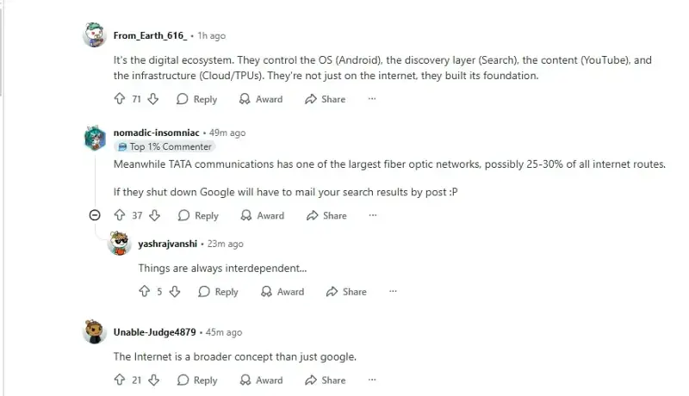689x396 pixels.
Task: Share yashrajvanshi's reply
Action: click(346, 292)
